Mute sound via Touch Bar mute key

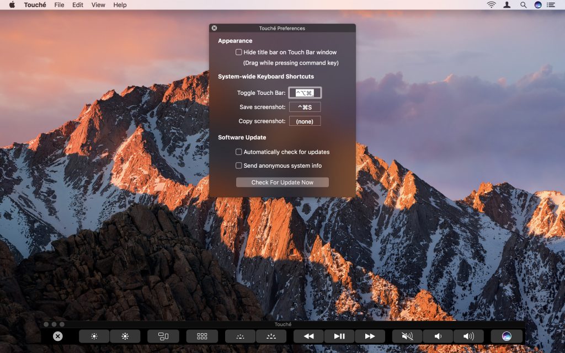407,336
